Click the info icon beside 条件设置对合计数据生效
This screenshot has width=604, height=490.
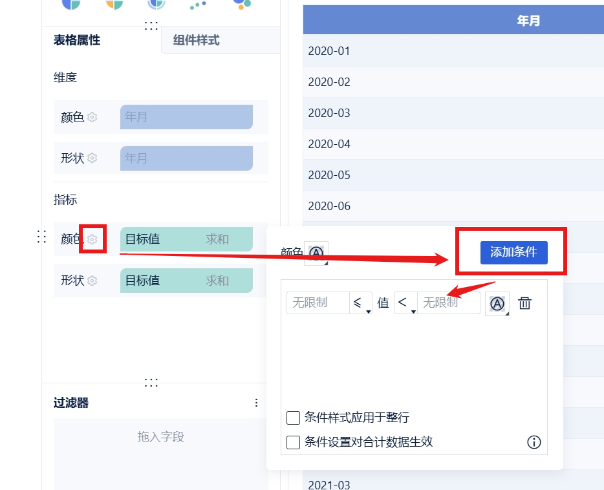(534, 442)
